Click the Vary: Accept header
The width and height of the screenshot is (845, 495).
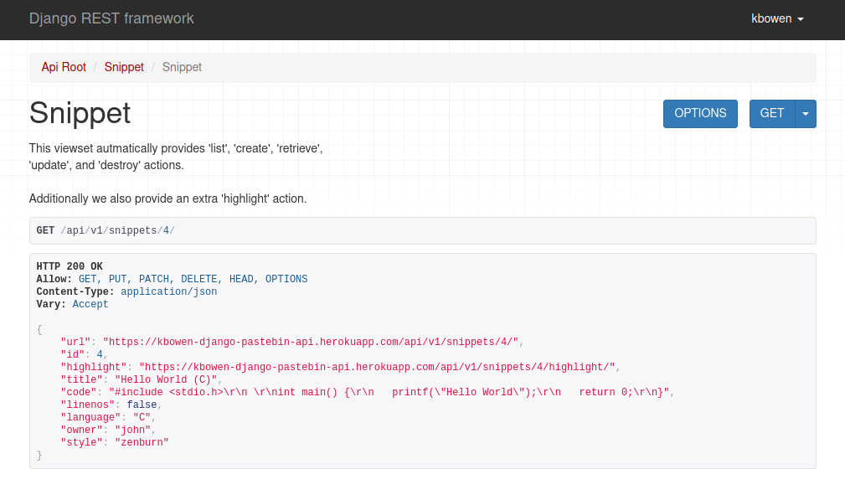point(72,304)
